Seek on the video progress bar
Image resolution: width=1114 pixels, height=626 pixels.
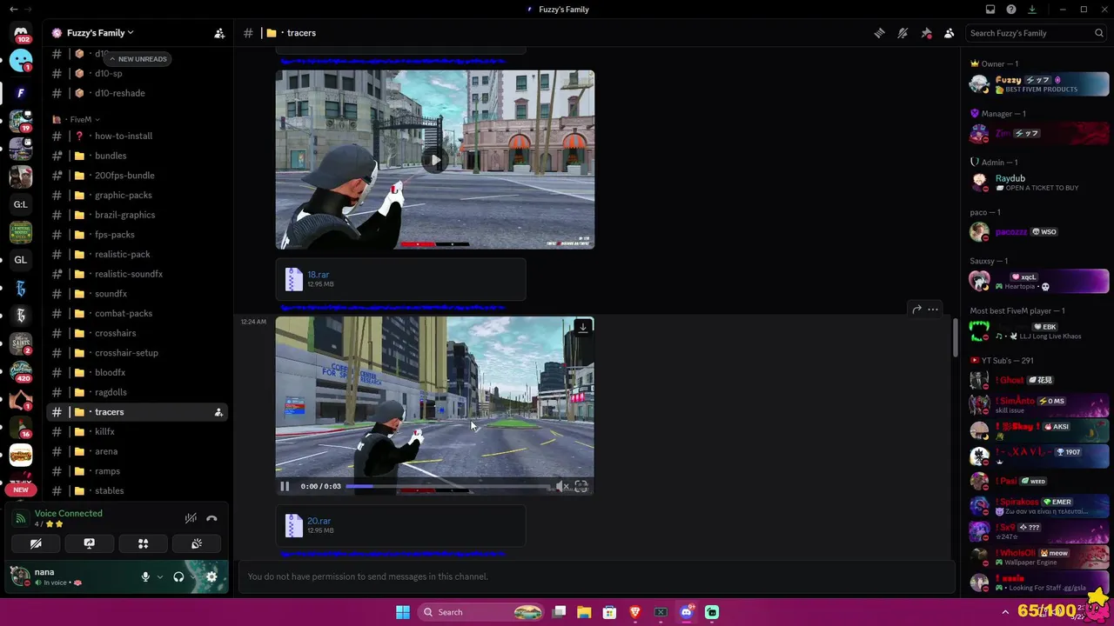pos(446,487)
